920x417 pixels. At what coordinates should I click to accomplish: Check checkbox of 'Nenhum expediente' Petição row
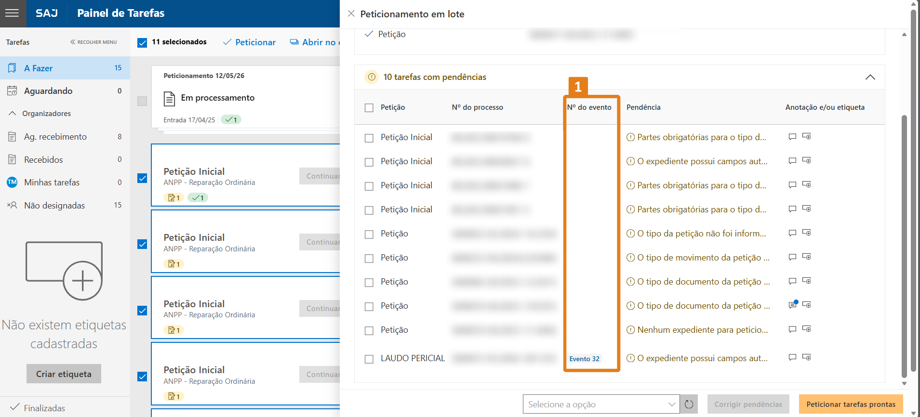coord(369,331)
